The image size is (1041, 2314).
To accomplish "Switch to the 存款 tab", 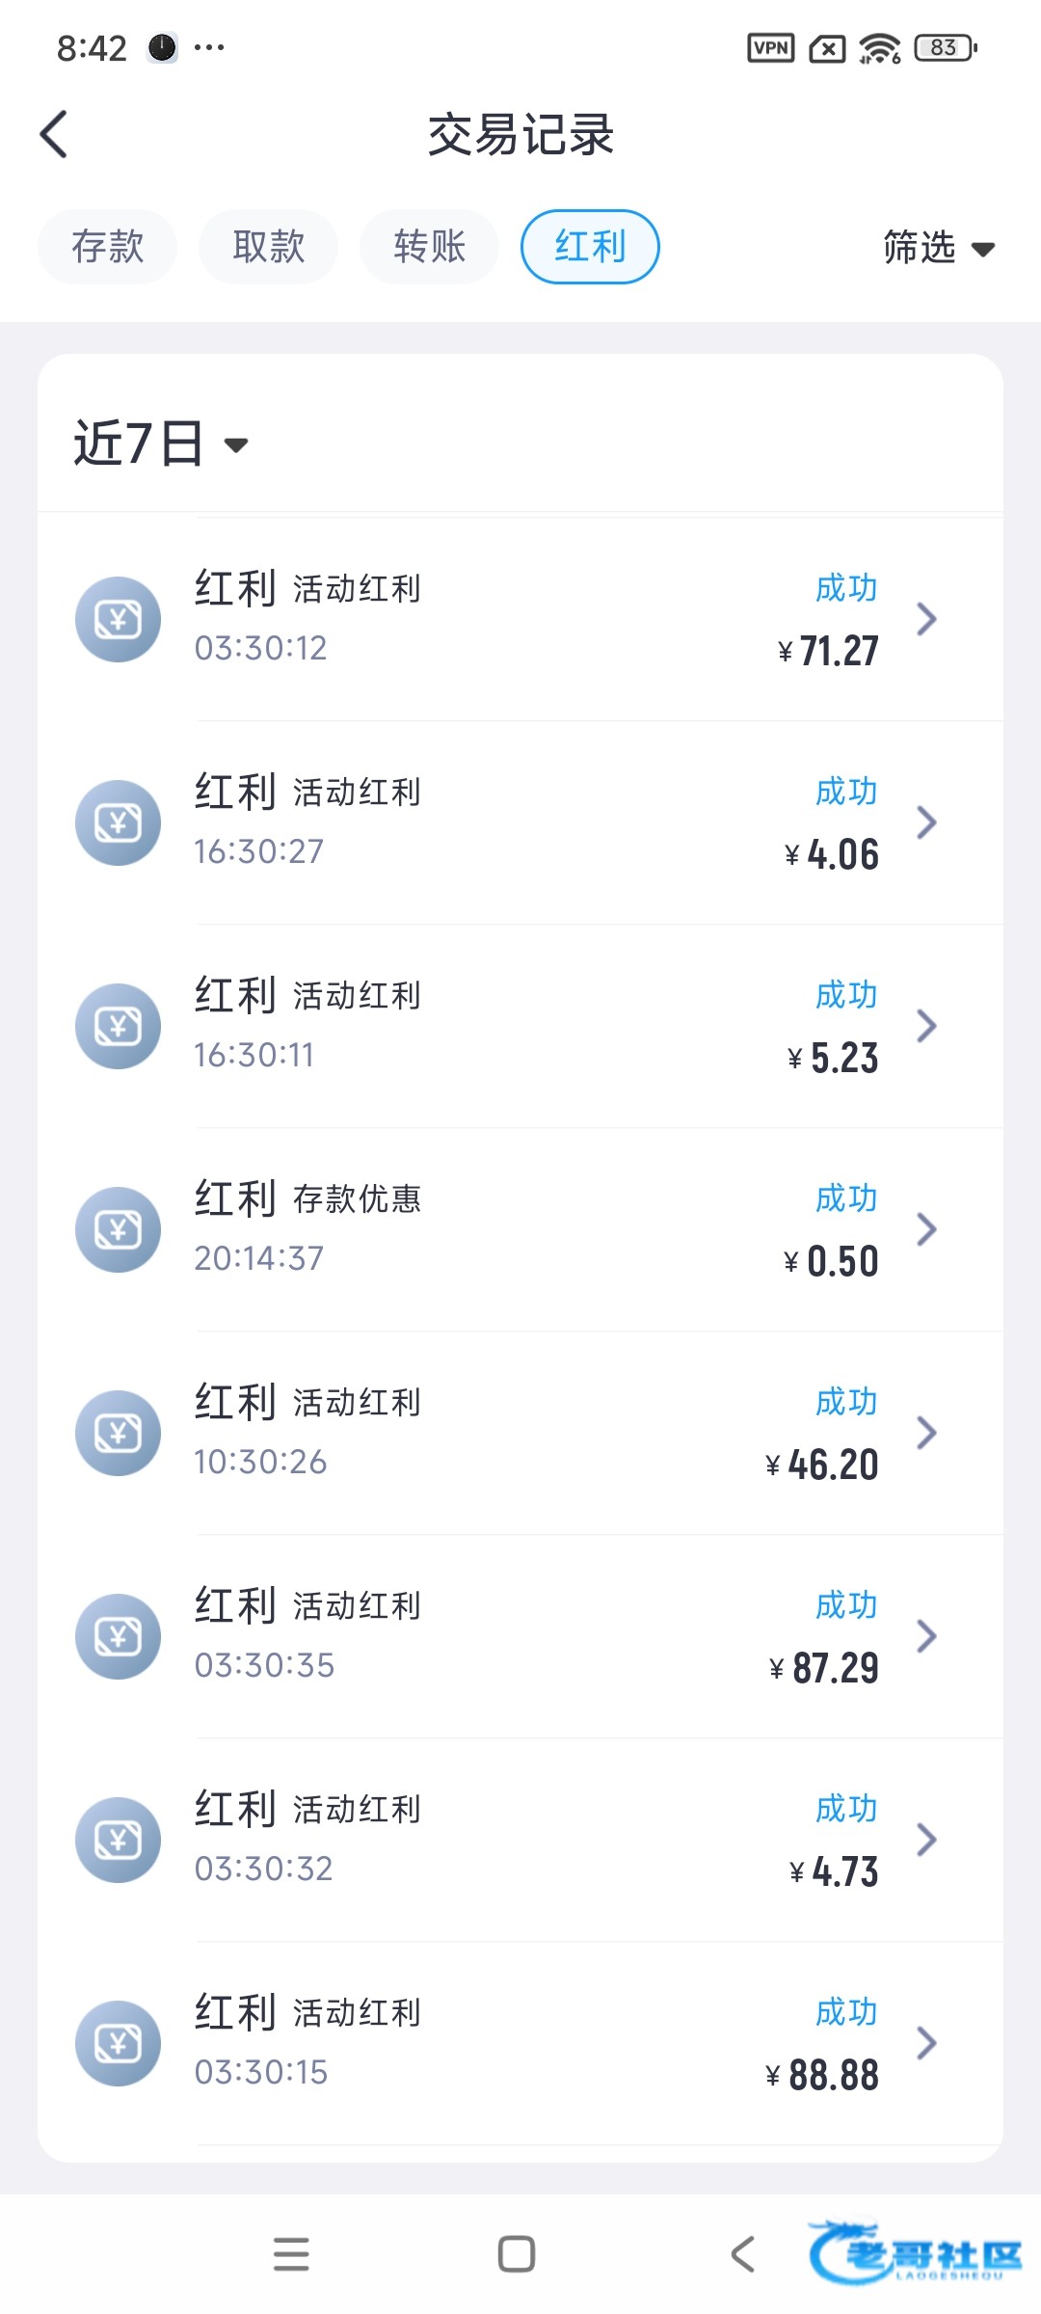I will (x=107, y=247).
